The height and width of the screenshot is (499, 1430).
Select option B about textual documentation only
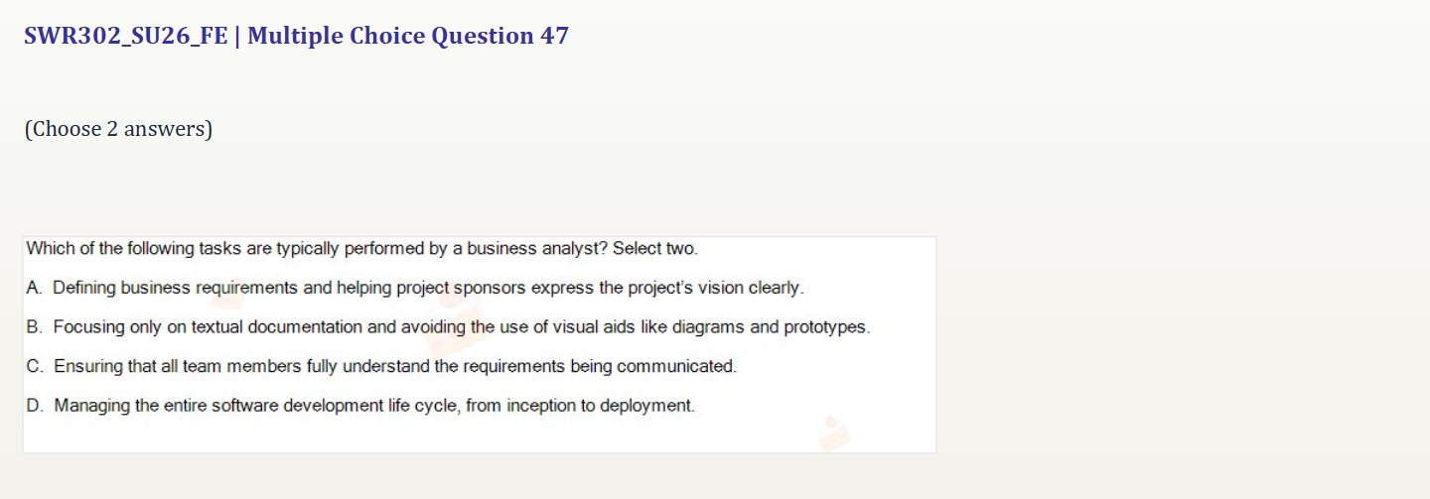click(448, 326)
